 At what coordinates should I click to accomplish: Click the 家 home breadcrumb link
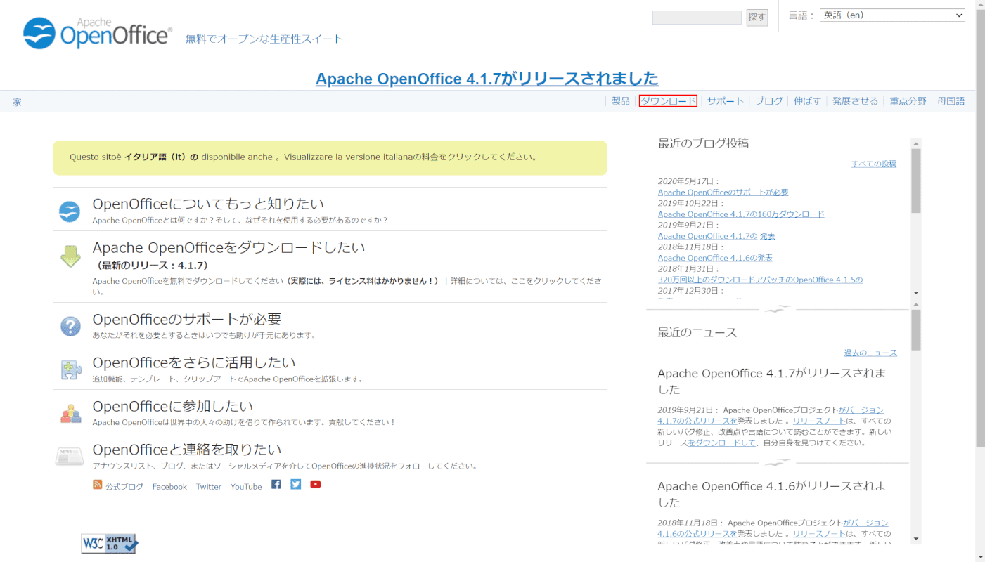pyautogui.click(x=17, y=102)
